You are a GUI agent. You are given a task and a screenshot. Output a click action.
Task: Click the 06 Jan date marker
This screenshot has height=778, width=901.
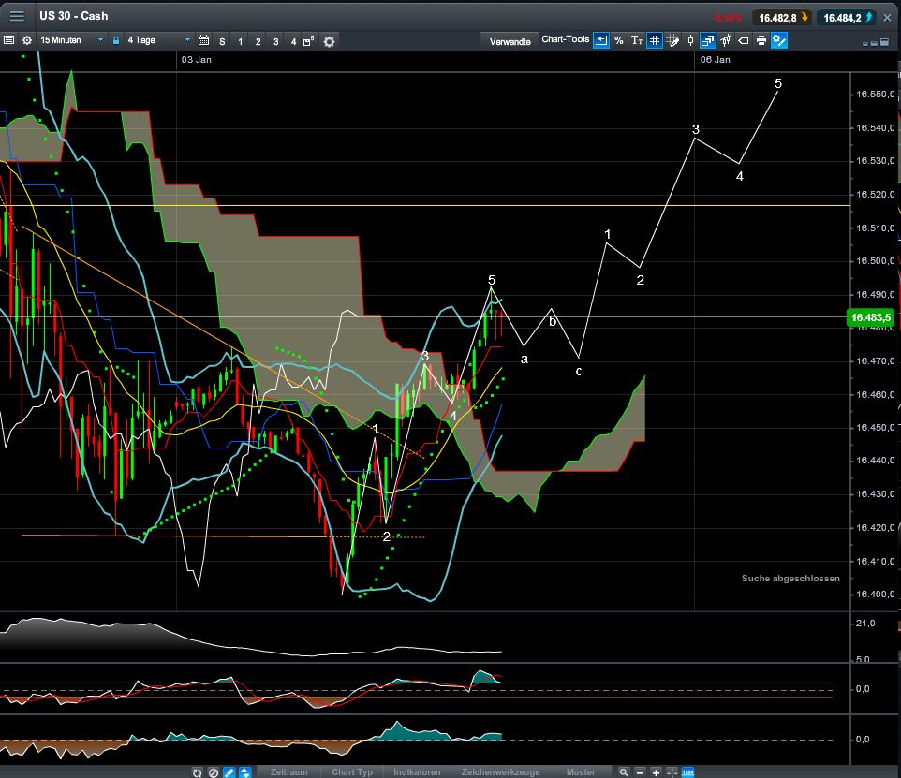click(x=715, y=59)
